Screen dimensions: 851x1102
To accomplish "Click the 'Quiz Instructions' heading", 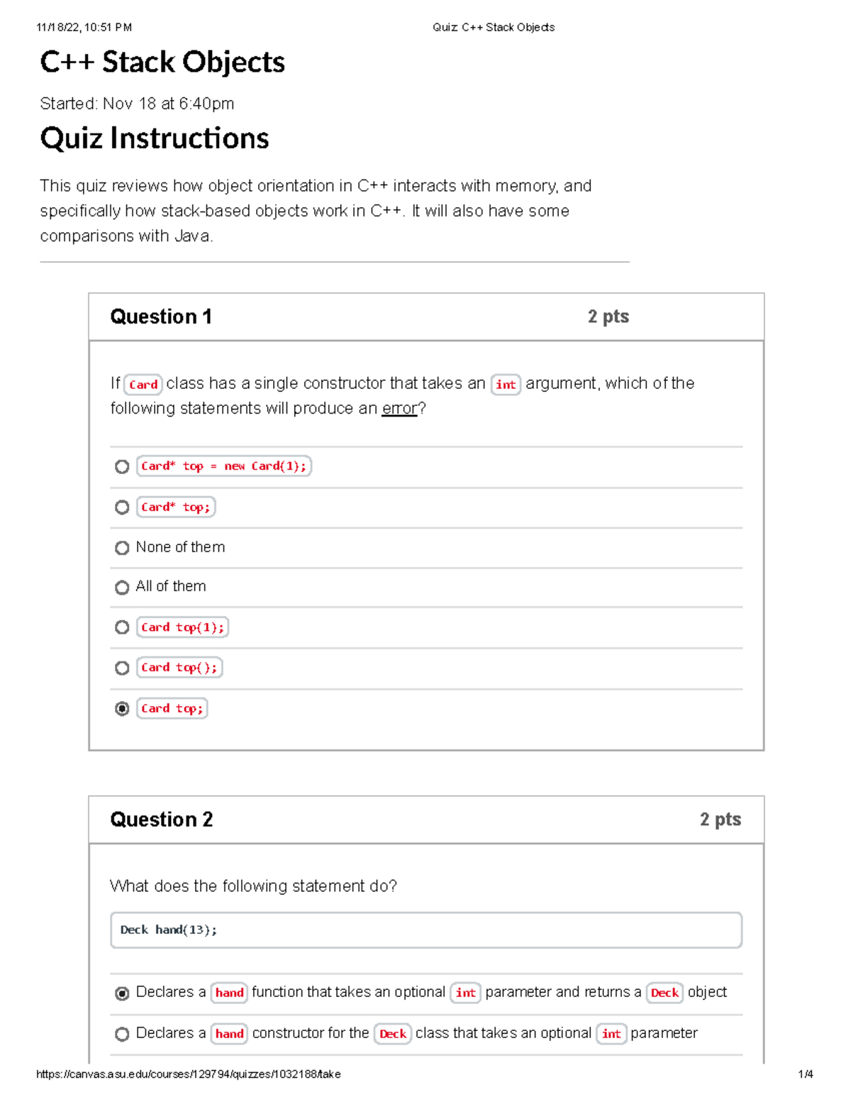I will pos(155,138).
